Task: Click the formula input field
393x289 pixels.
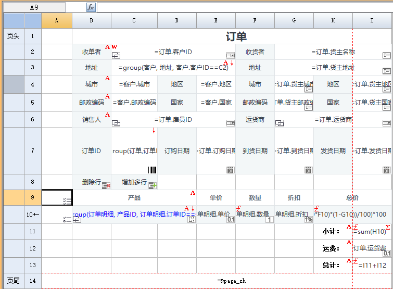Action: [245, 7]
